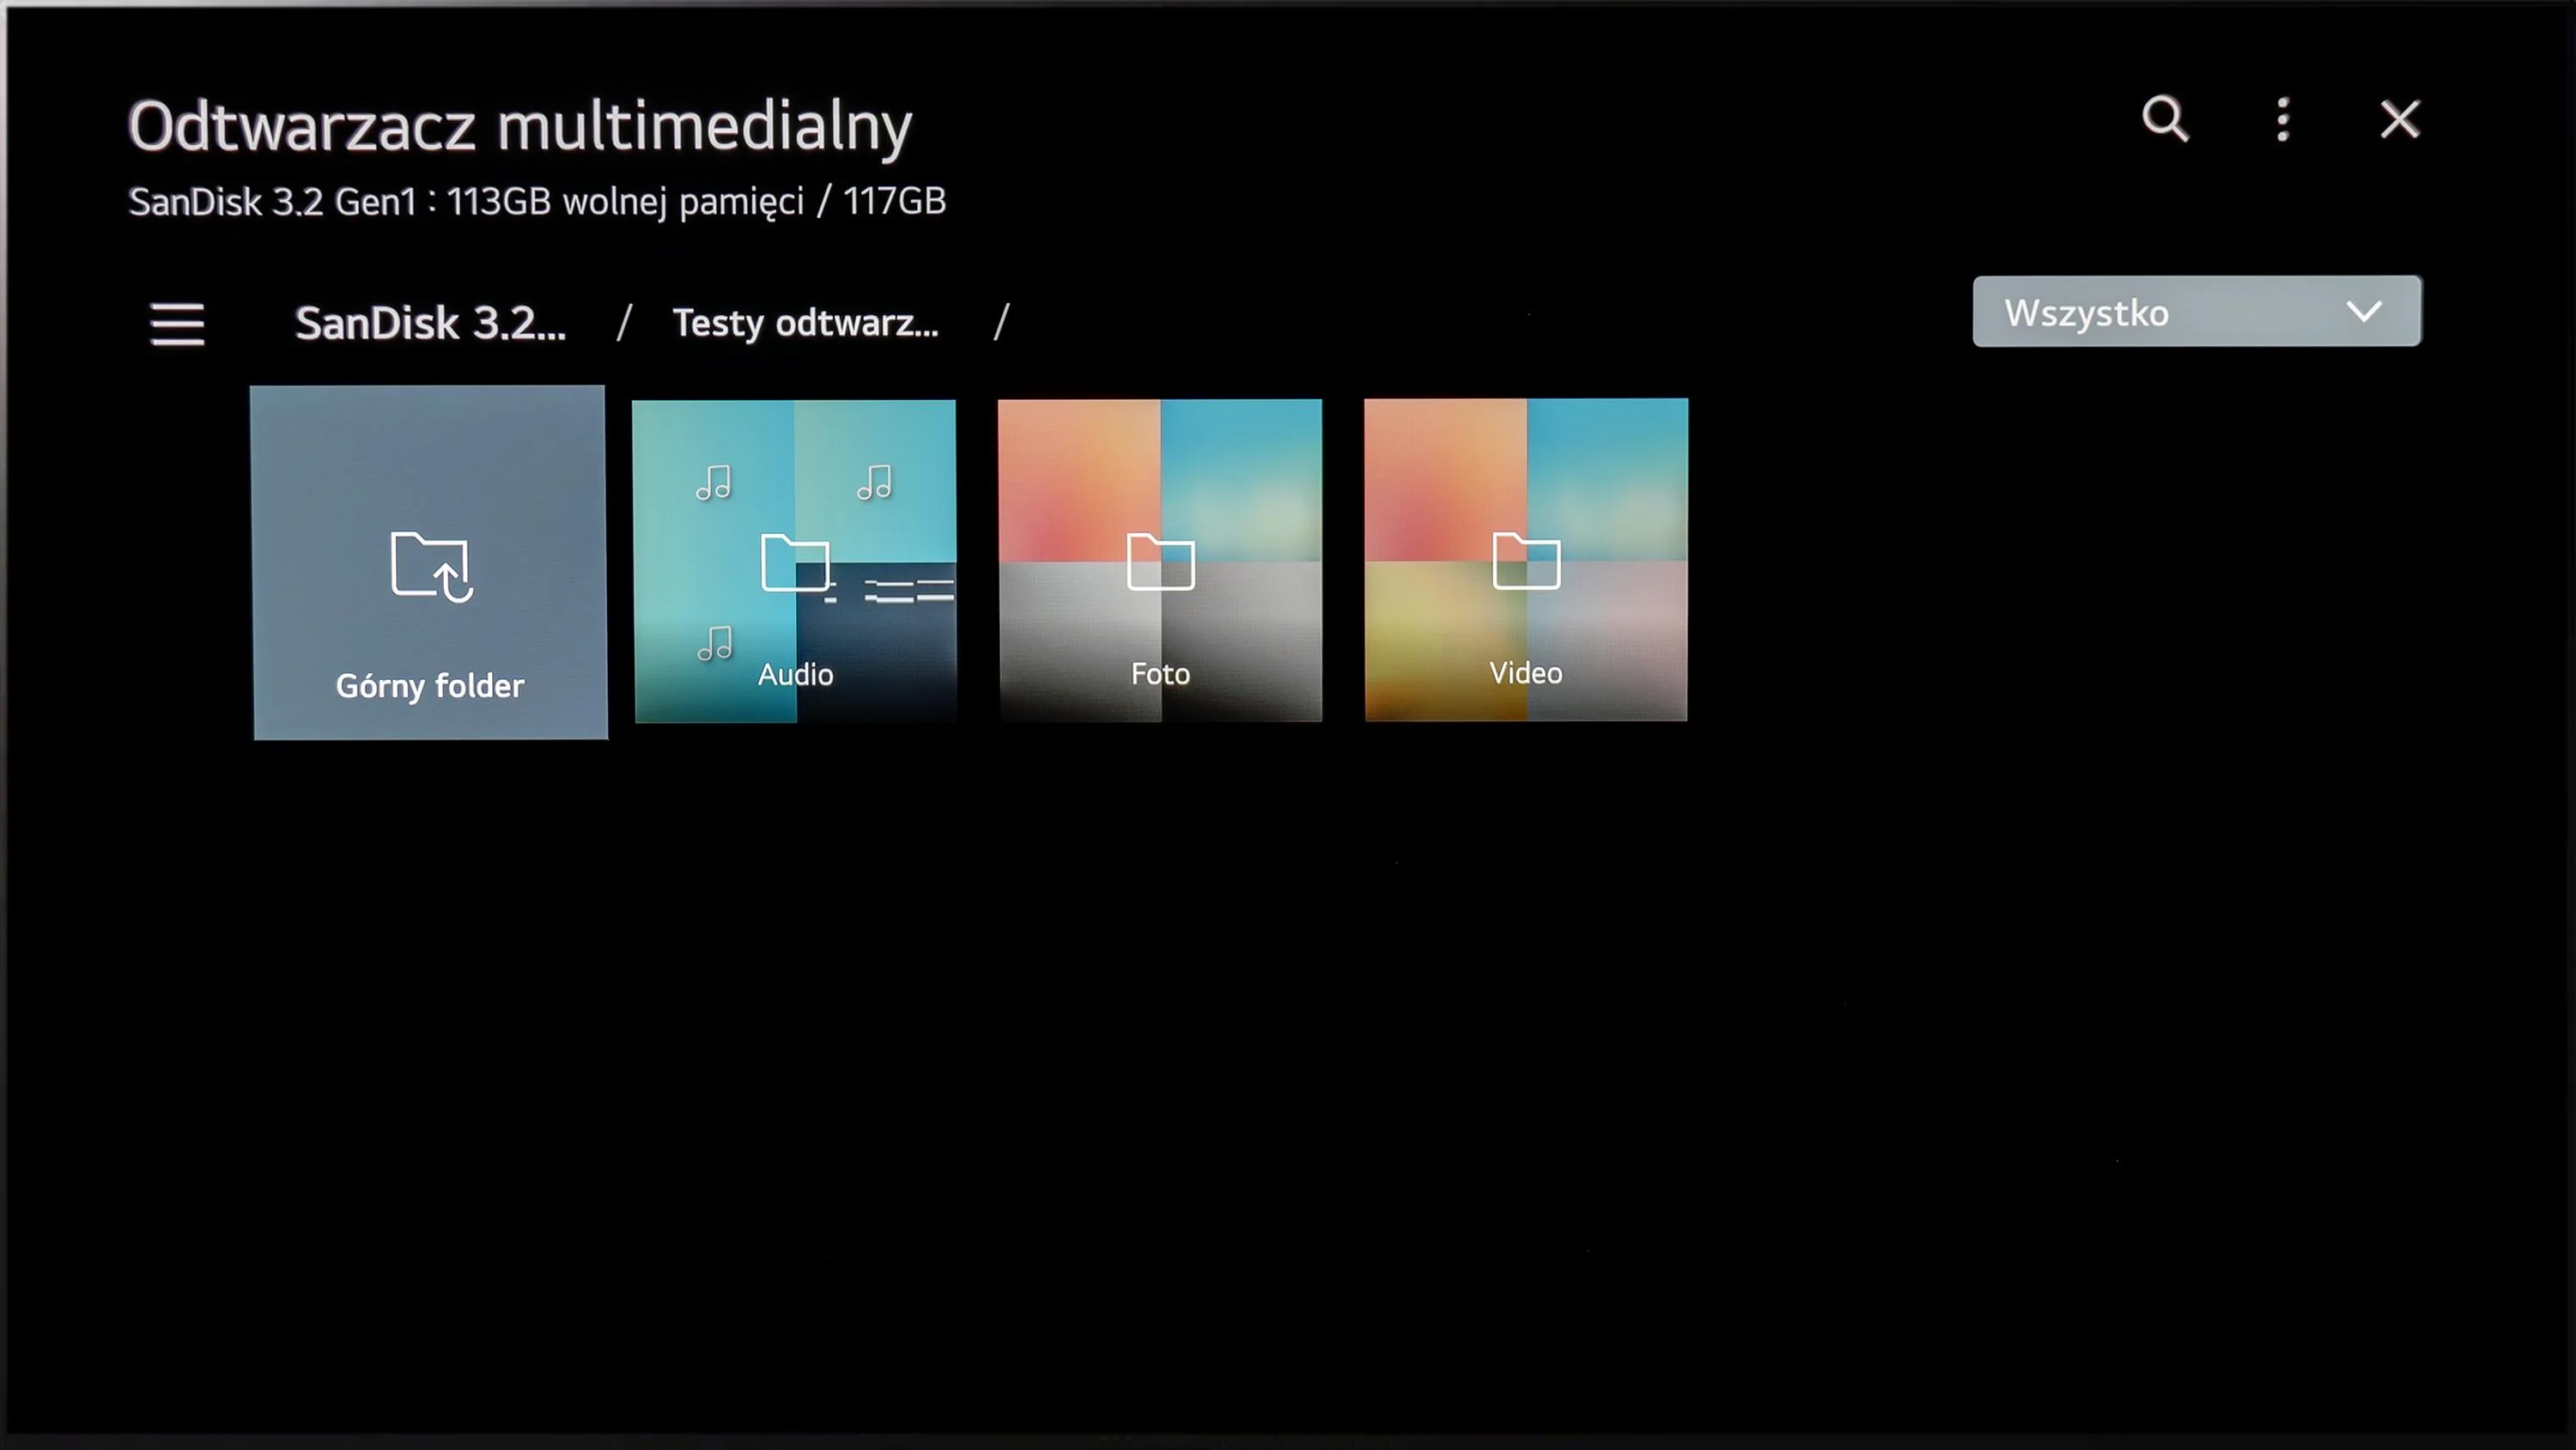Navigate to SanDisk 3.2... breadcrumb
Screen dimensions: 2576x1450
tap(430, 323)
